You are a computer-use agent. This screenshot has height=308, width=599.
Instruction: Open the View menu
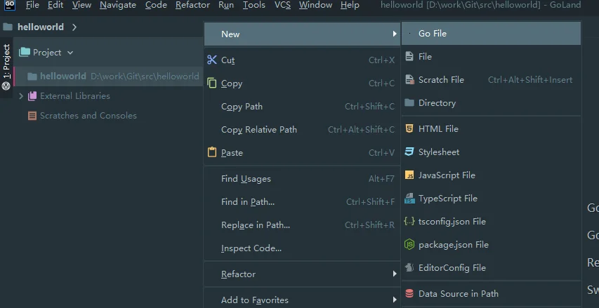81,5
